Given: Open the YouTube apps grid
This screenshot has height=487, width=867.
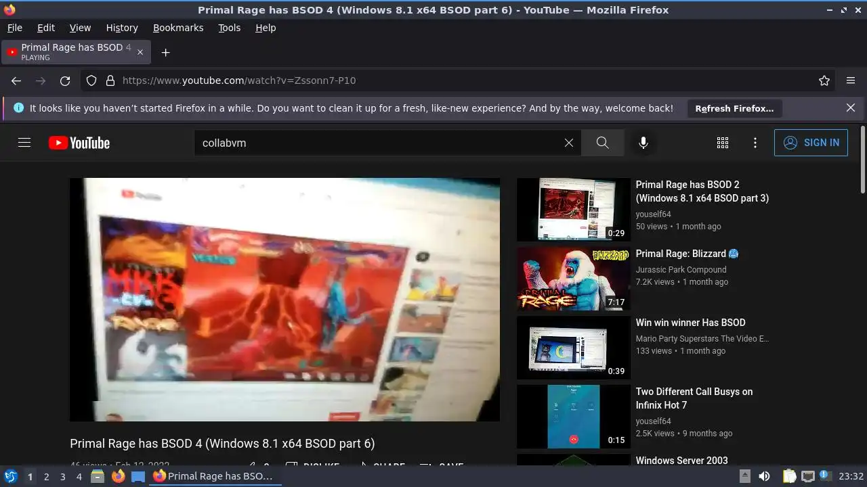Looking at the screenshot, I should tap(723, 143).
